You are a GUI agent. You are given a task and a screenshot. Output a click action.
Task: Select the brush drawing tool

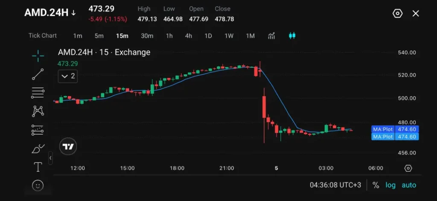pyautogui.click(x=38, y=149)
